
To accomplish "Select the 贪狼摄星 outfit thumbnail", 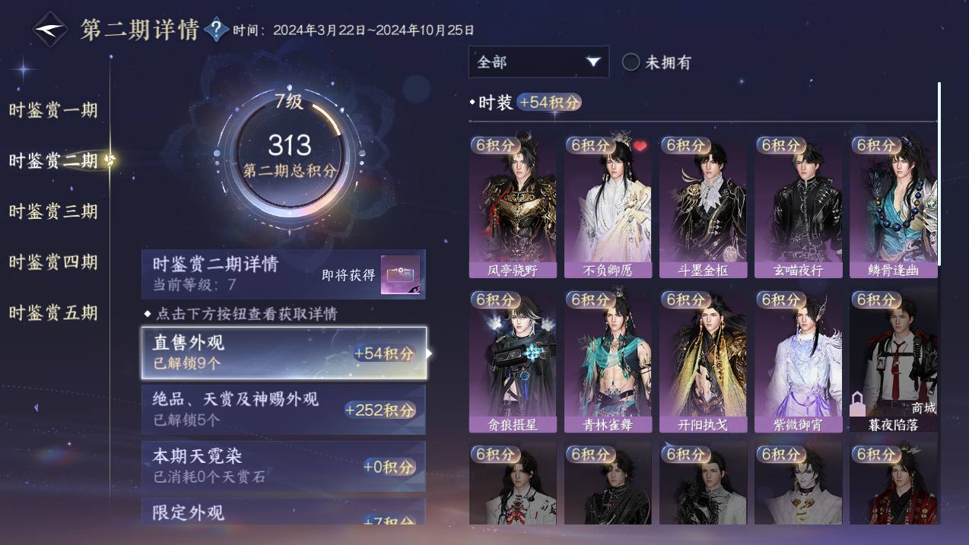I will point(513,361).
